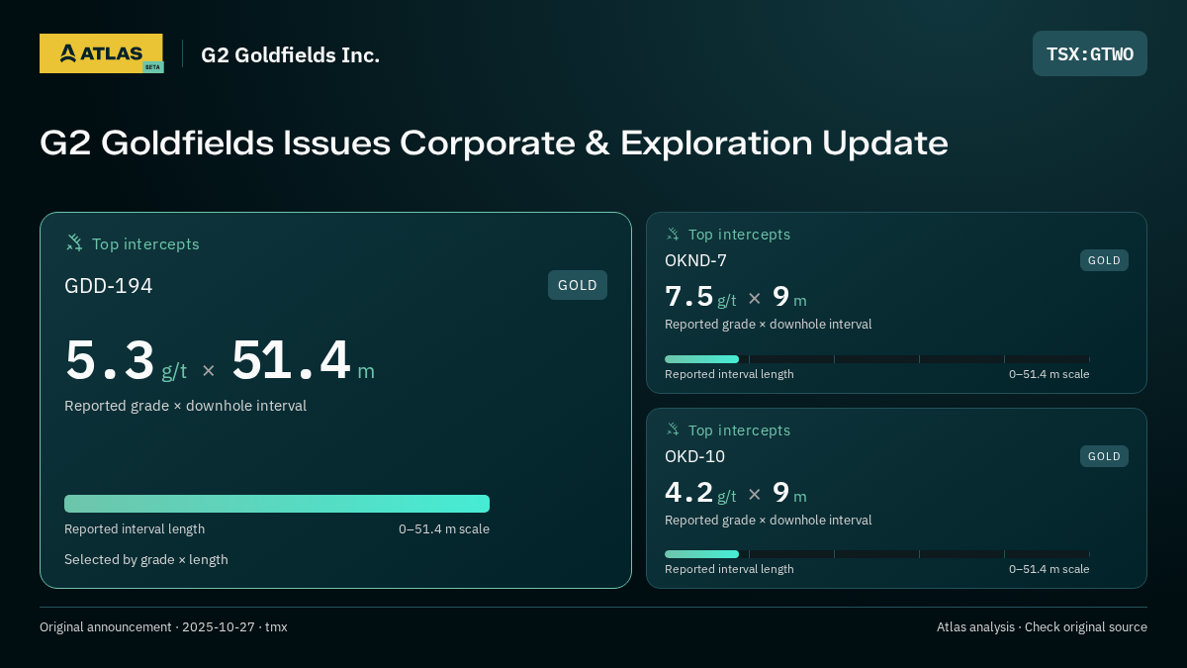Click the OKD-10 hole name

pos(694,457)
